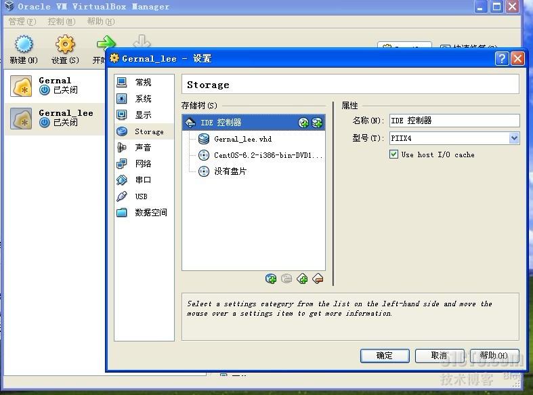Select the Gernal_lee virtual machine entry
This screenshot has height=395, width=533.
tap(55, 119)
